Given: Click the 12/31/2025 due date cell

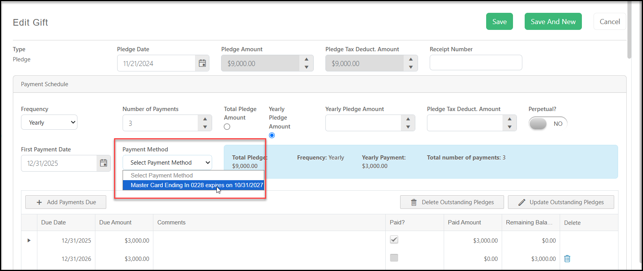Looking at the screenshot, I should click(x=66, y=240).
